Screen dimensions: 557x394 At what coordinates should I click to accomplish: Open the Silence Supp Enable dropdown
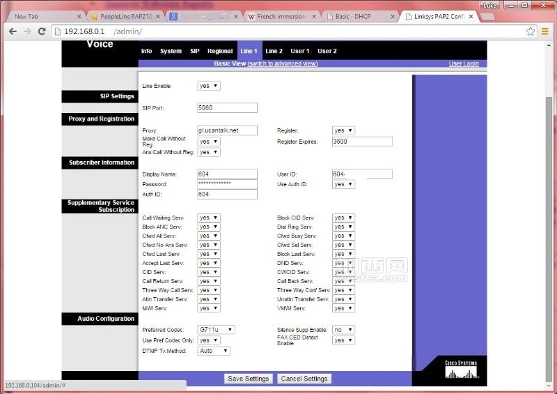click(343, 330)
